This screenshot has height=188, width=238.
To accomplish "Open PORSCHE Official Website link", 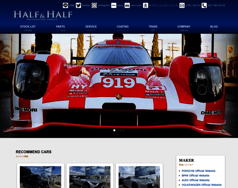I will 199,171.
